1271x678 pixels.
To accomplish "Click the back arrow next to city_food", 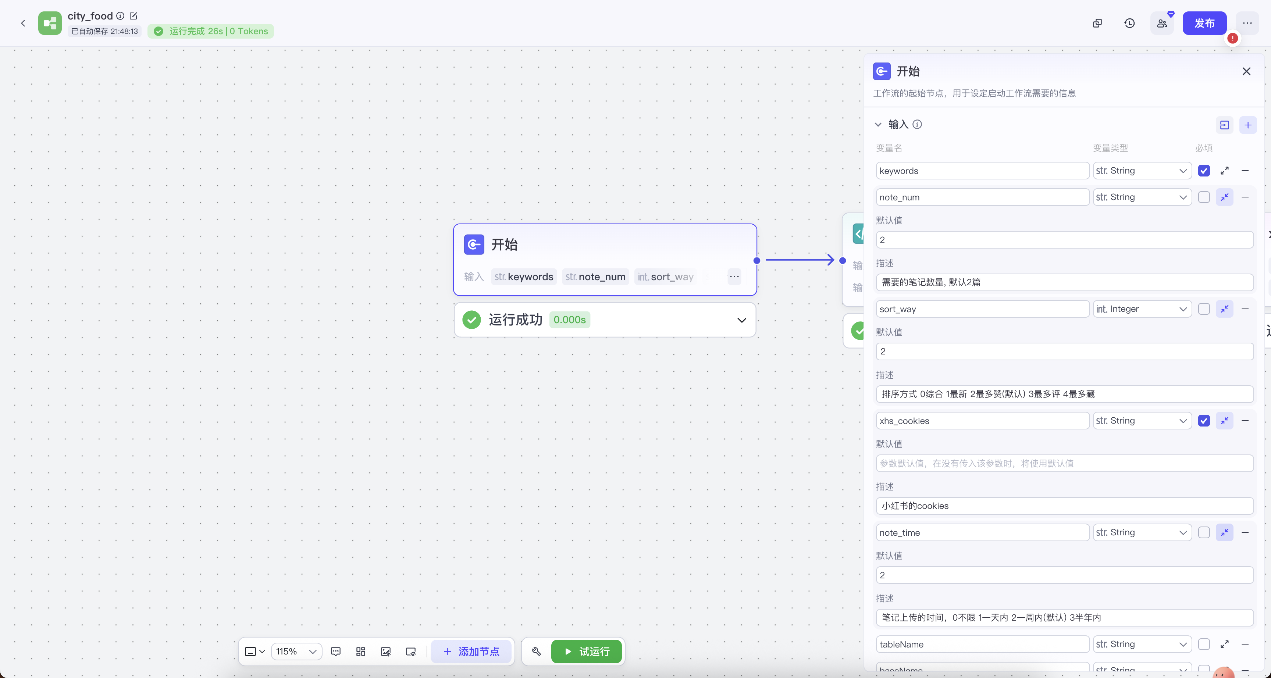I will point(23,23).
